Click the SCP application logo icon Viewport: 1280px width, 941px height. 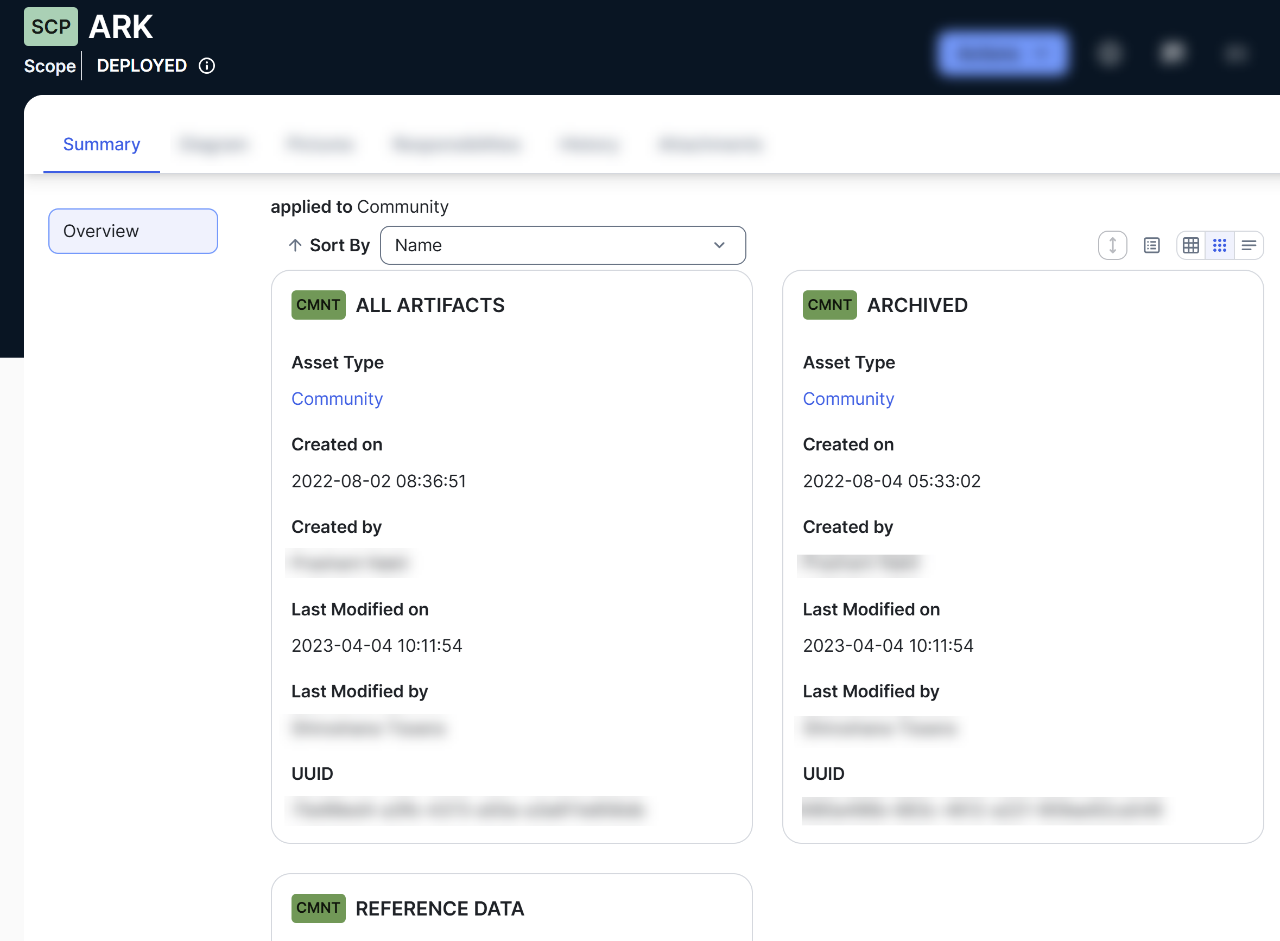pos(50,28)
